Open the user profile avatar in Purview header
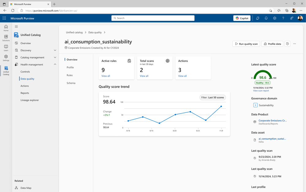The image size is (306, 192). pos(300,18)
